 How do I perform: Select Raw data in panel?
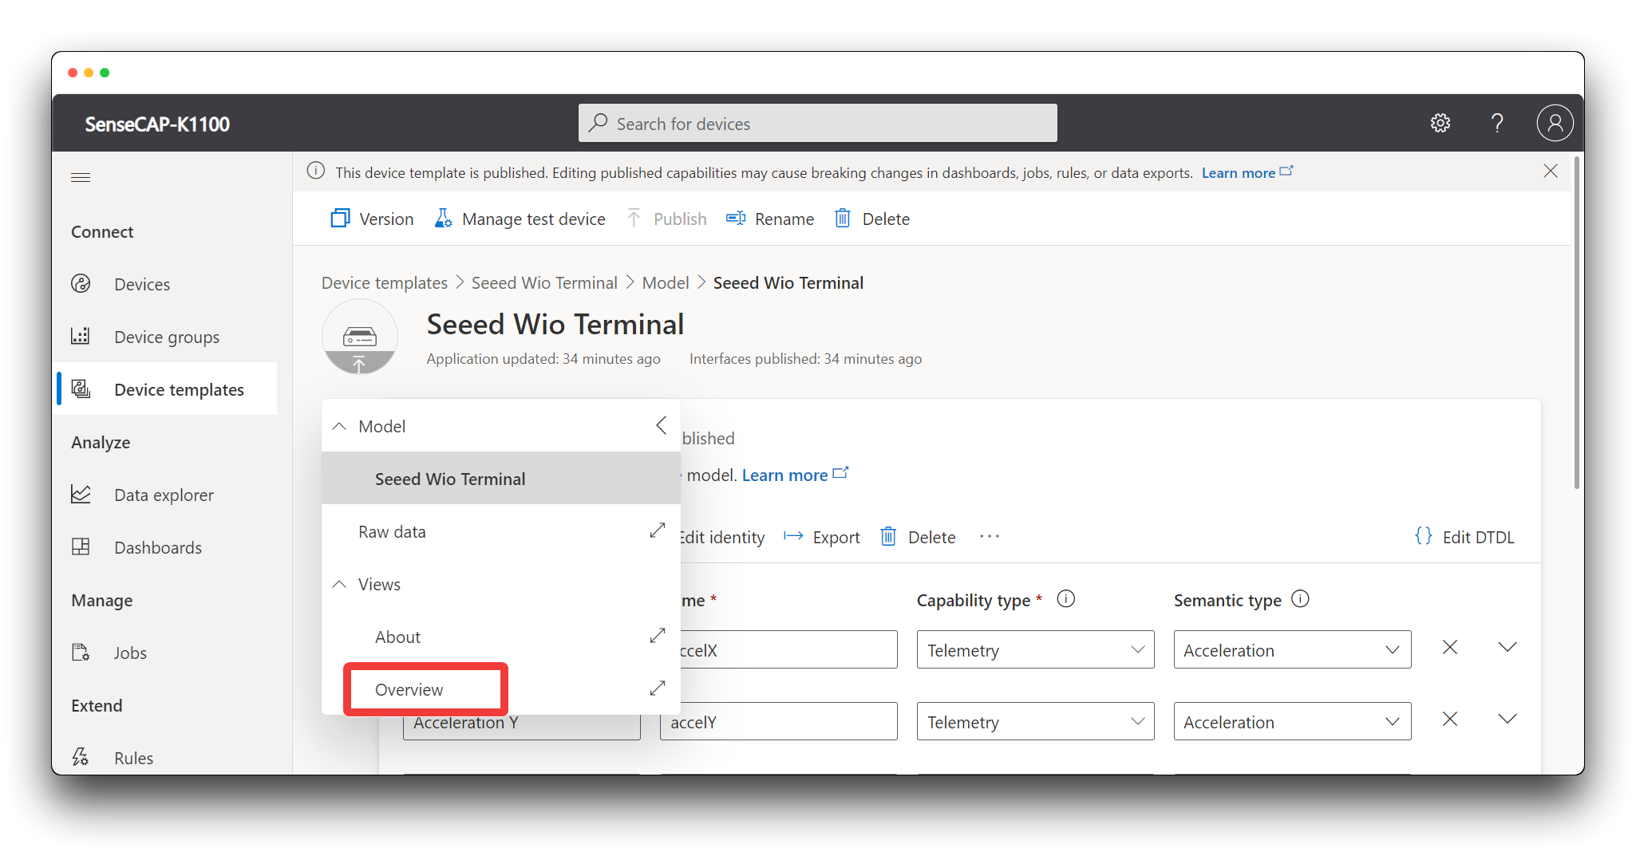(392, 531)
